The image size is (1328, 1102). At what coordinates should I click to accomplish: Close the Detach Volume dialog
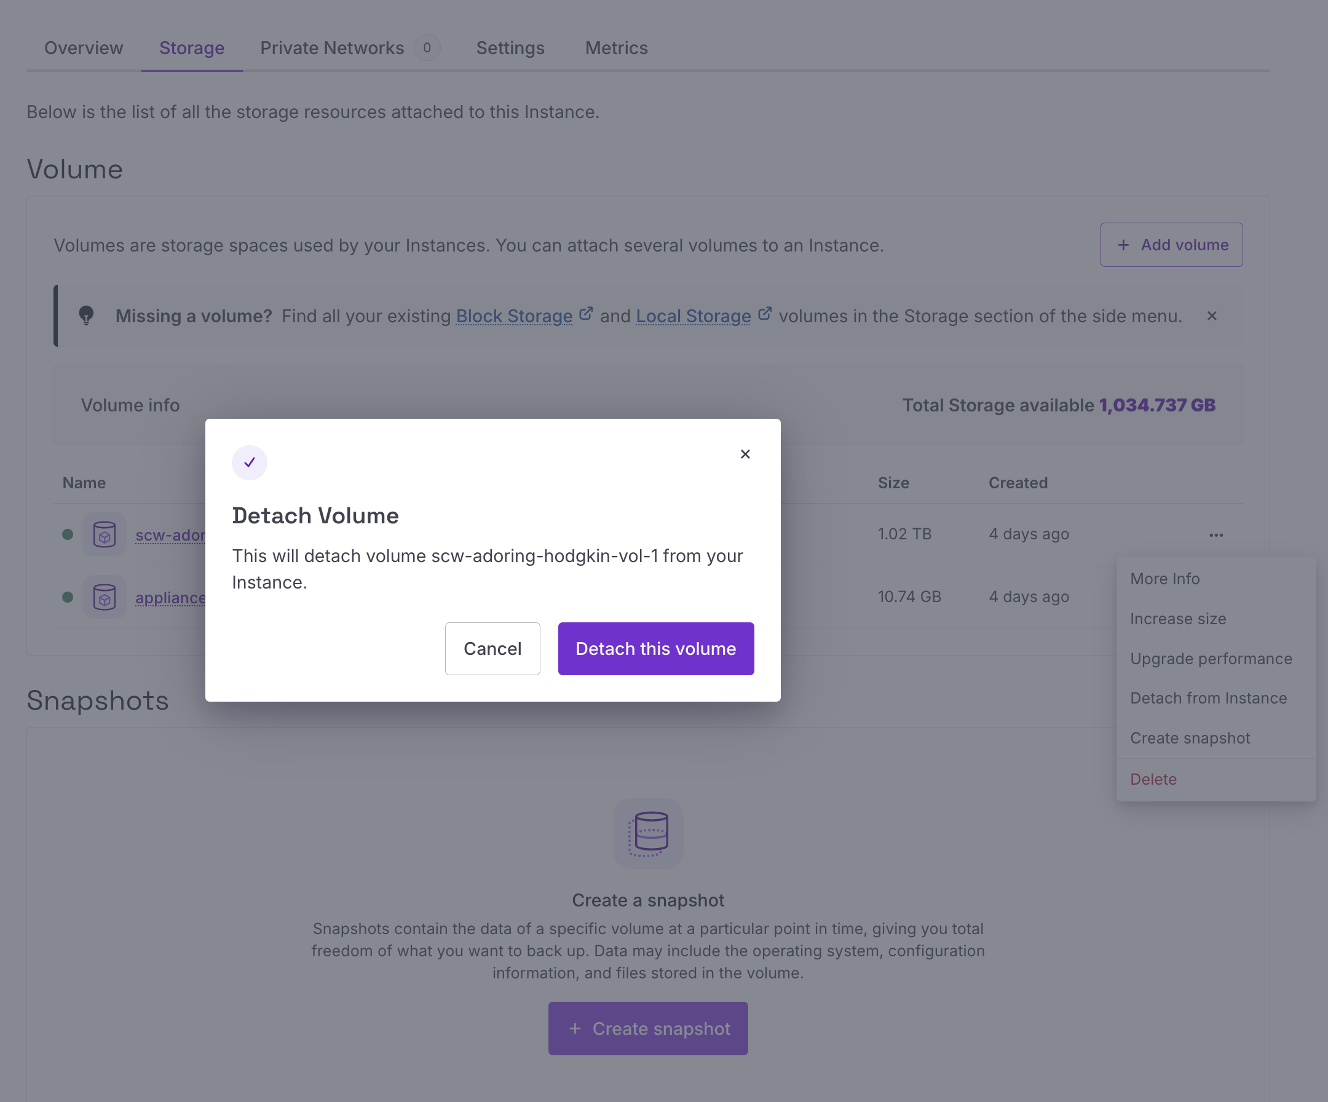[x=745, y=454]
